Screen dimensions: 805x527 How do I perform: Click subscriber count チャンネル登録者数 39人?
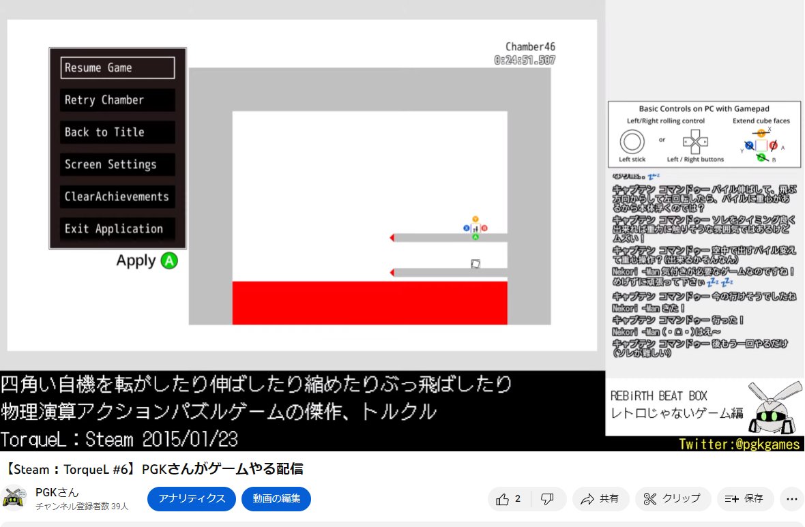82,507
